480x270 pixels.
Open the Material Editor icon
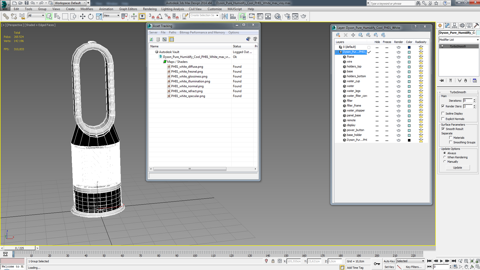(x=277, y=16)
